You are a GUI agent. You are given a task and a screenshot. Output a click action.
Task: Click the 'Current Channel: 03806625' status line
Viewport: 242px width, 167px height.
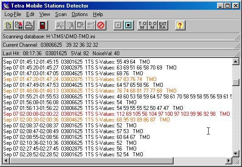121,45
